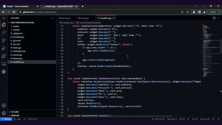Split the editor to the right

214,18
